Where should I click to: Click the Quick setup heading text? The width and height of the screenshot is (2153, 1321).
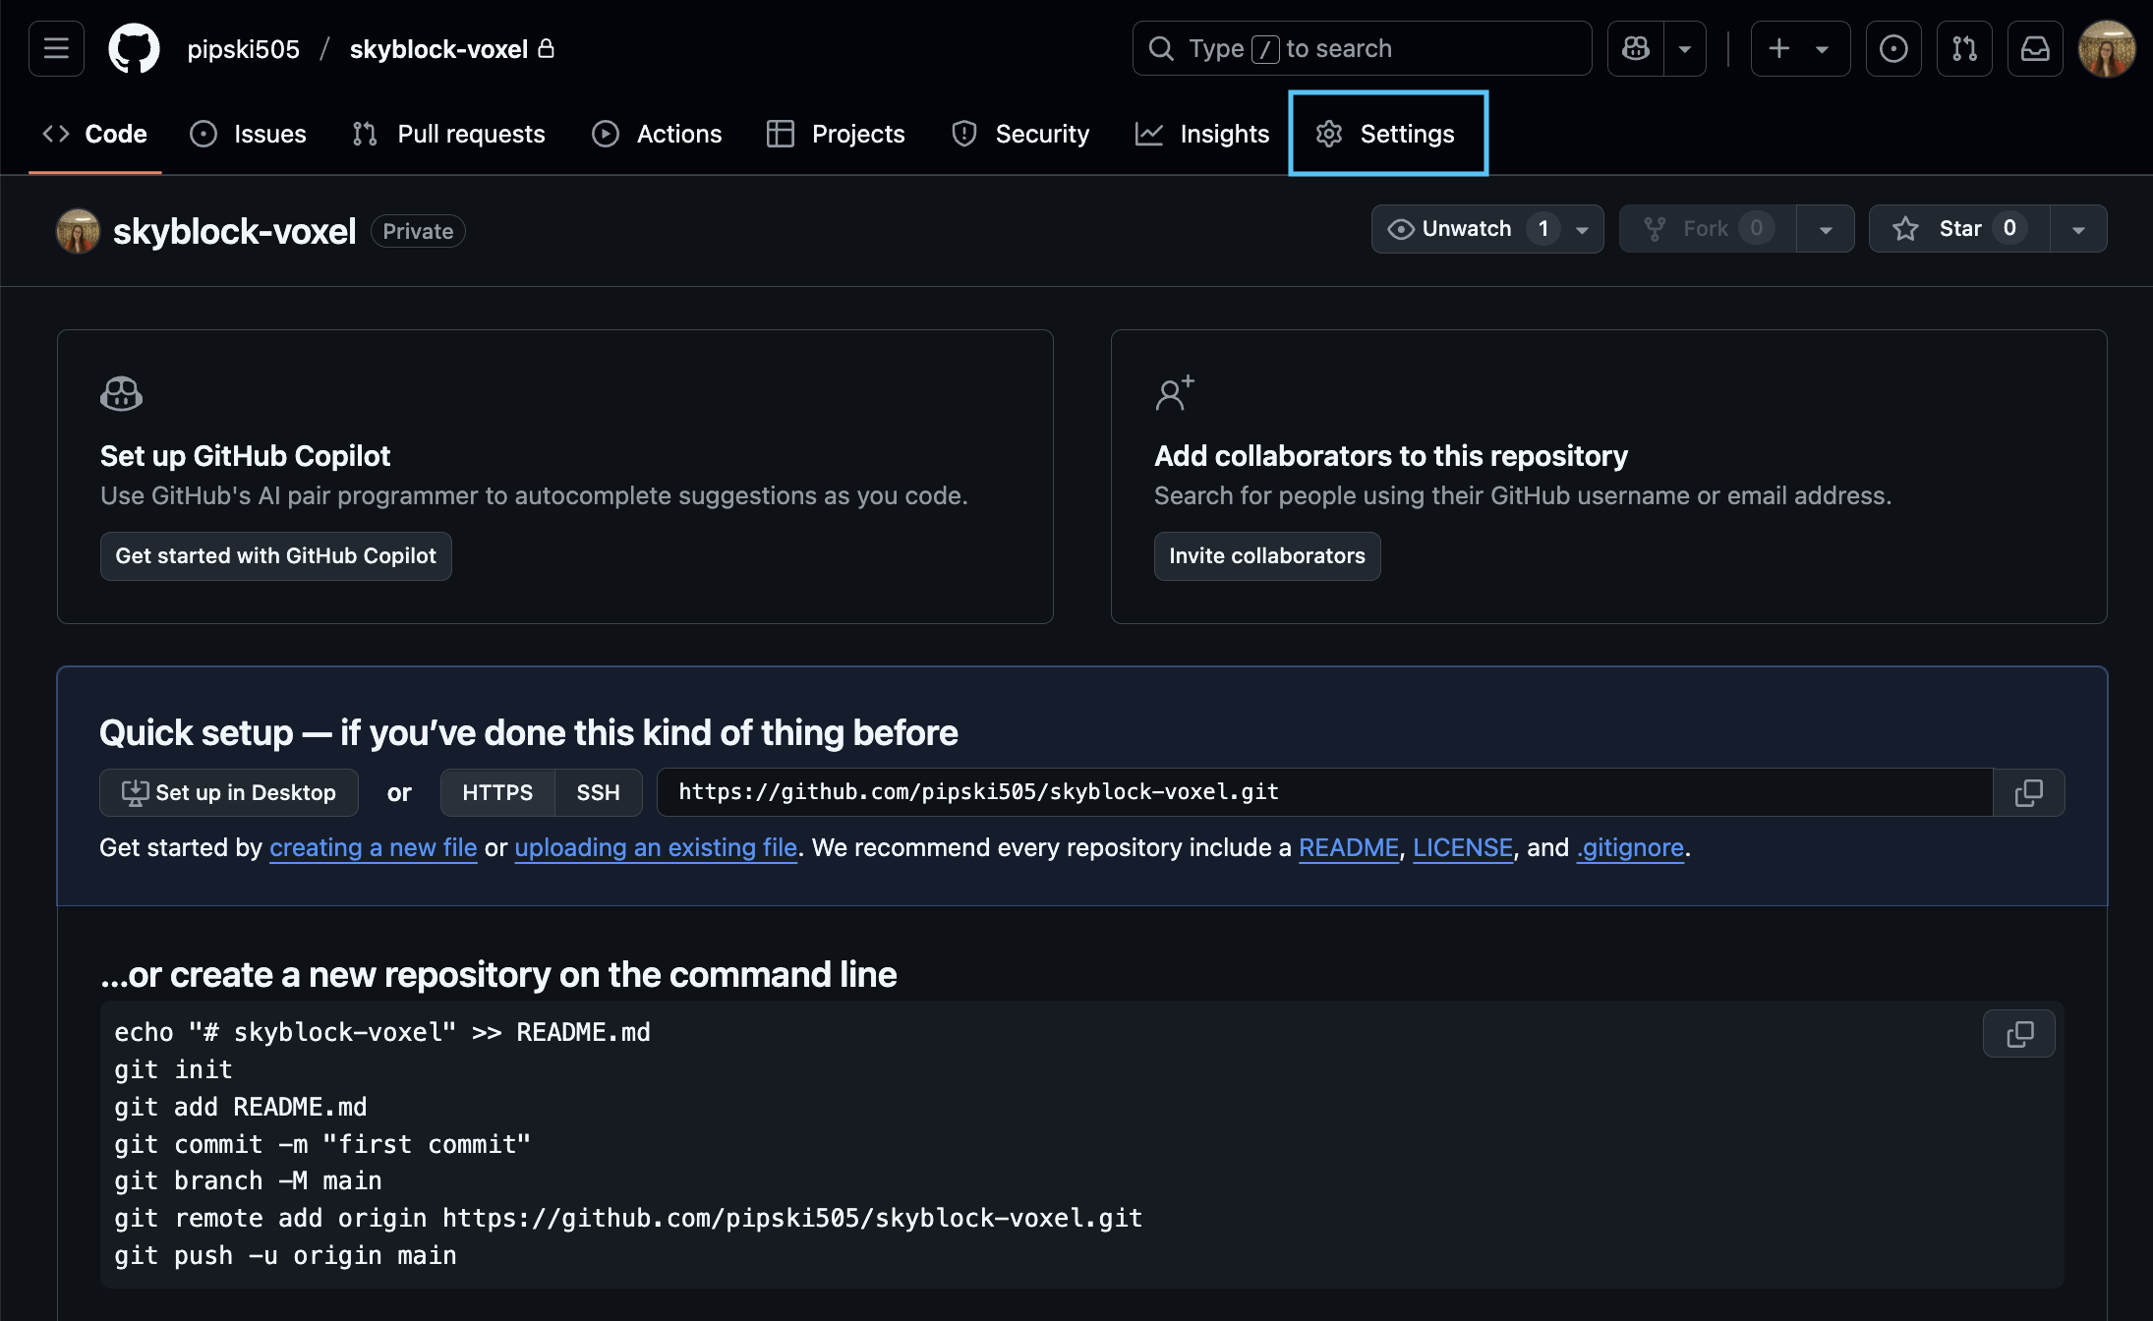tap(529, 733)
